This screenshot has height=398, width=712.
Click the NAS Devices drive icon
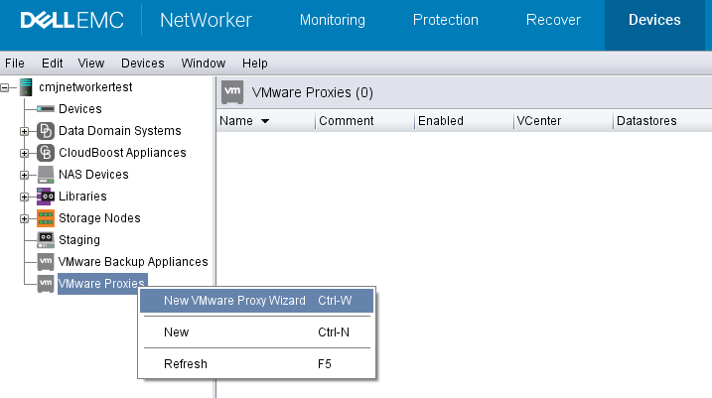(46, 175)
